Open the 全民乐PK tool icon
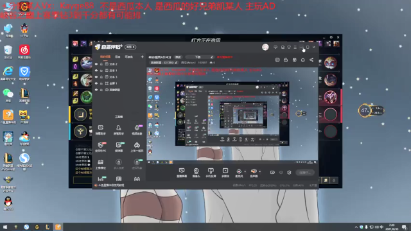The width and height of the screenshot is (411, 231). point(101,147)
